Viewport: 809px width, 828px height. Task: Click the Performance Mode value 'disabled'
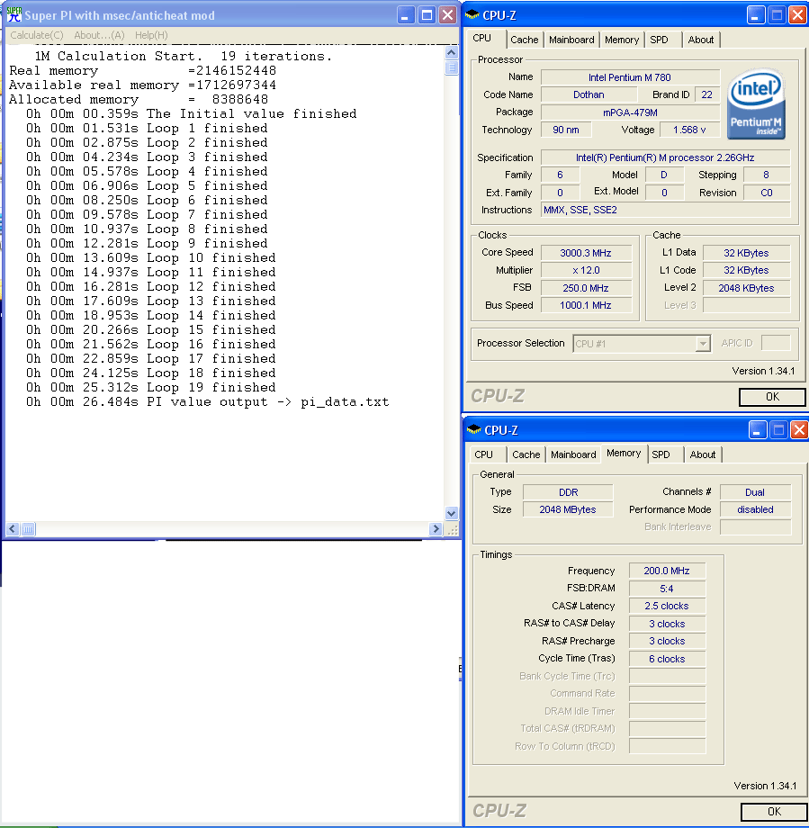[755, 509]
